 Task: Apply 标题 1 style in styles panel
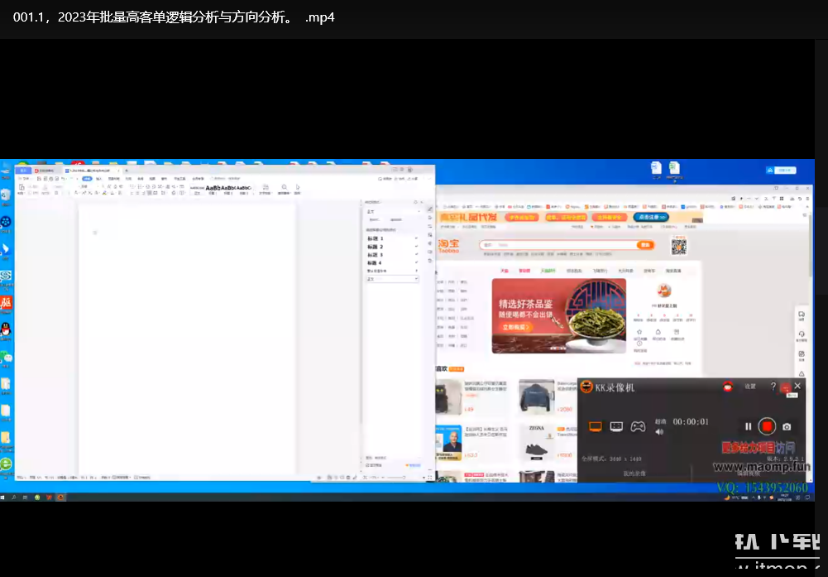(376, 238)
